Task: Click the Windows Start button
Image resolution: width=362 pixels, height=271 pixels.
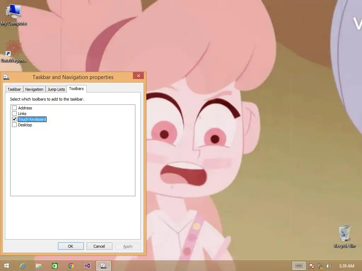Action: click(x=6, y=266)
